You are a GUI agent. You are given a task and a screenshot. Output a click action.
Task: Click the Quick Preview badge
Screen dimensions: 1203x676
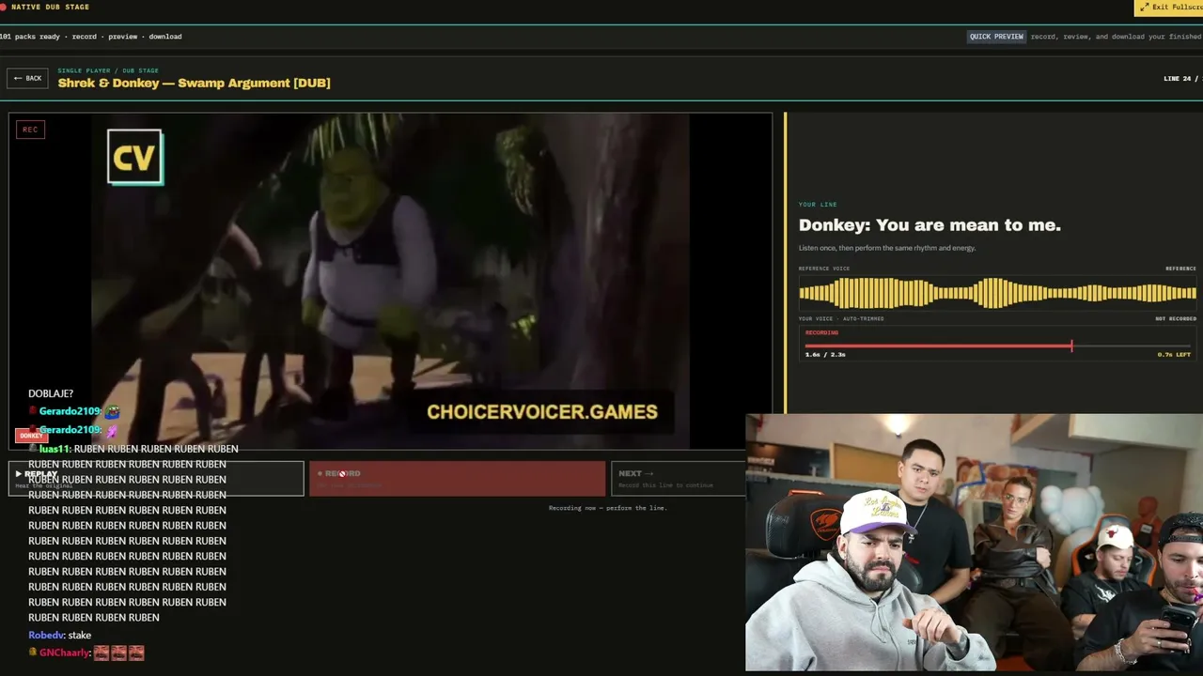pos(996,37)
